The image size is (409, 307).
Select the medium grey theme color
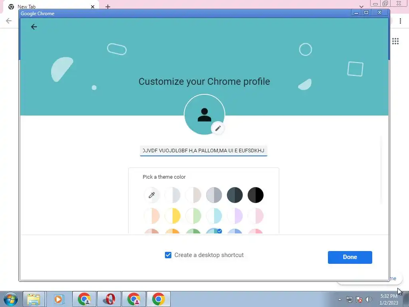click(214, 195)
